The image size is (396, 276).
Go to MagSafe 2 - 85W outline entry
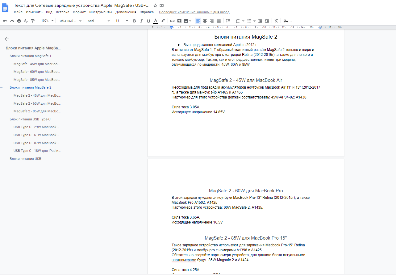pyautogui.click(x=37, y=111)
